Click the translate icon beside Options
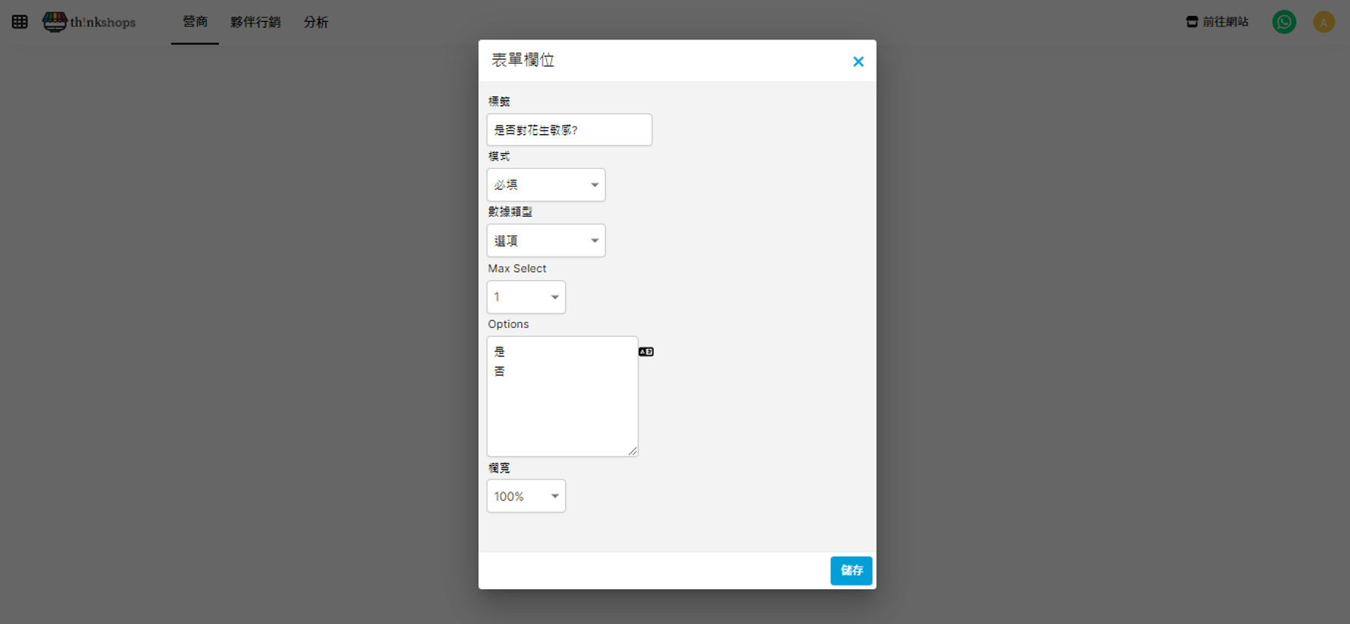The height and width of the screenshot is (624, 1350). [x=645, y=351]
